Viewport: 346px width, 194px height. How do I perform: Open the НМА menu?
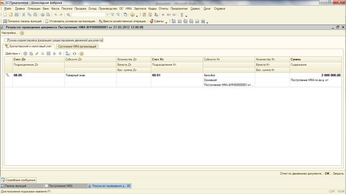[x=129, y=9]
